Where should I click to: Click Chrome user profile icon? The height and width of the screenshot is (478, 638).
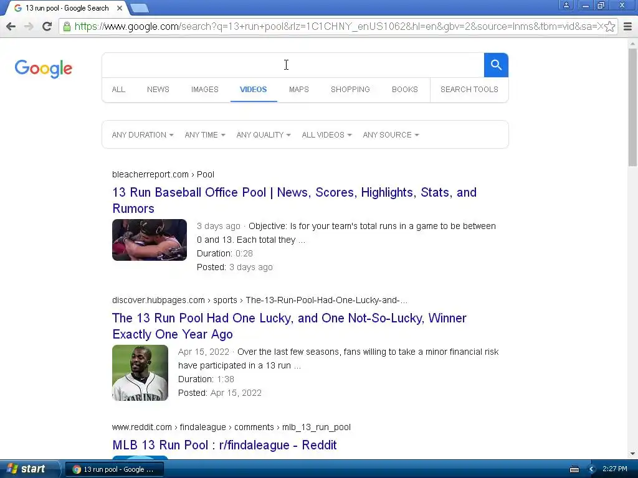click(566, 5)
